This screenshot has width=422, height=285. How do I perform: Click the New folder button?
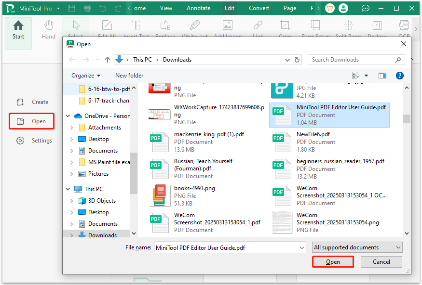[x=129, y=76]
